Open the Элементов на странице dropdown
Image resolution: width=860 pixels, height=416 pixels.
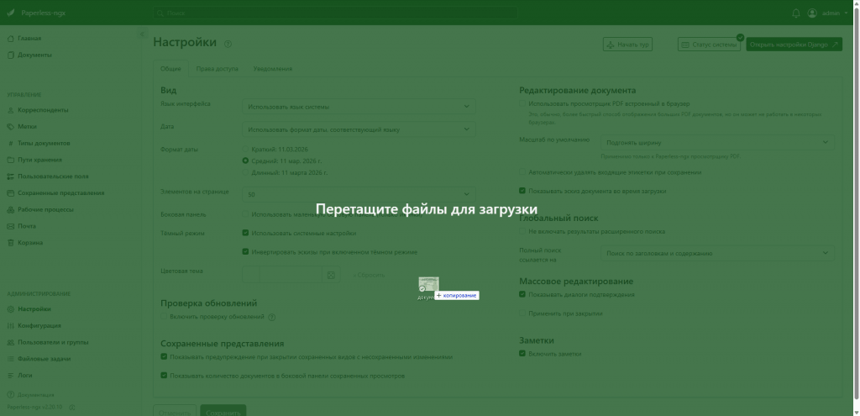coord(359,194)
